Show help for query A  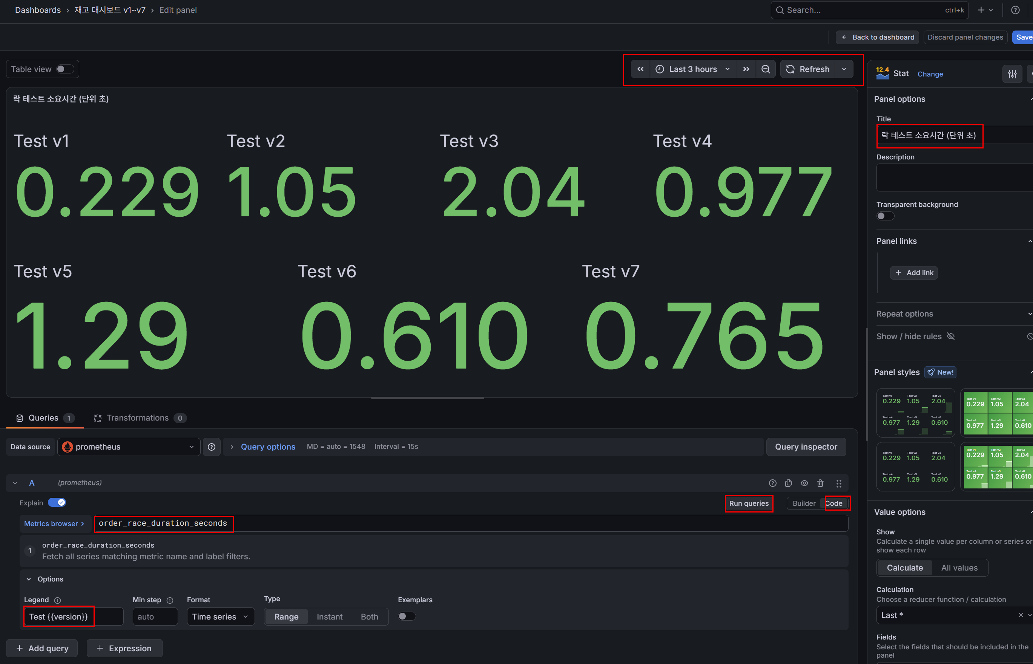(x=772, y=483)
